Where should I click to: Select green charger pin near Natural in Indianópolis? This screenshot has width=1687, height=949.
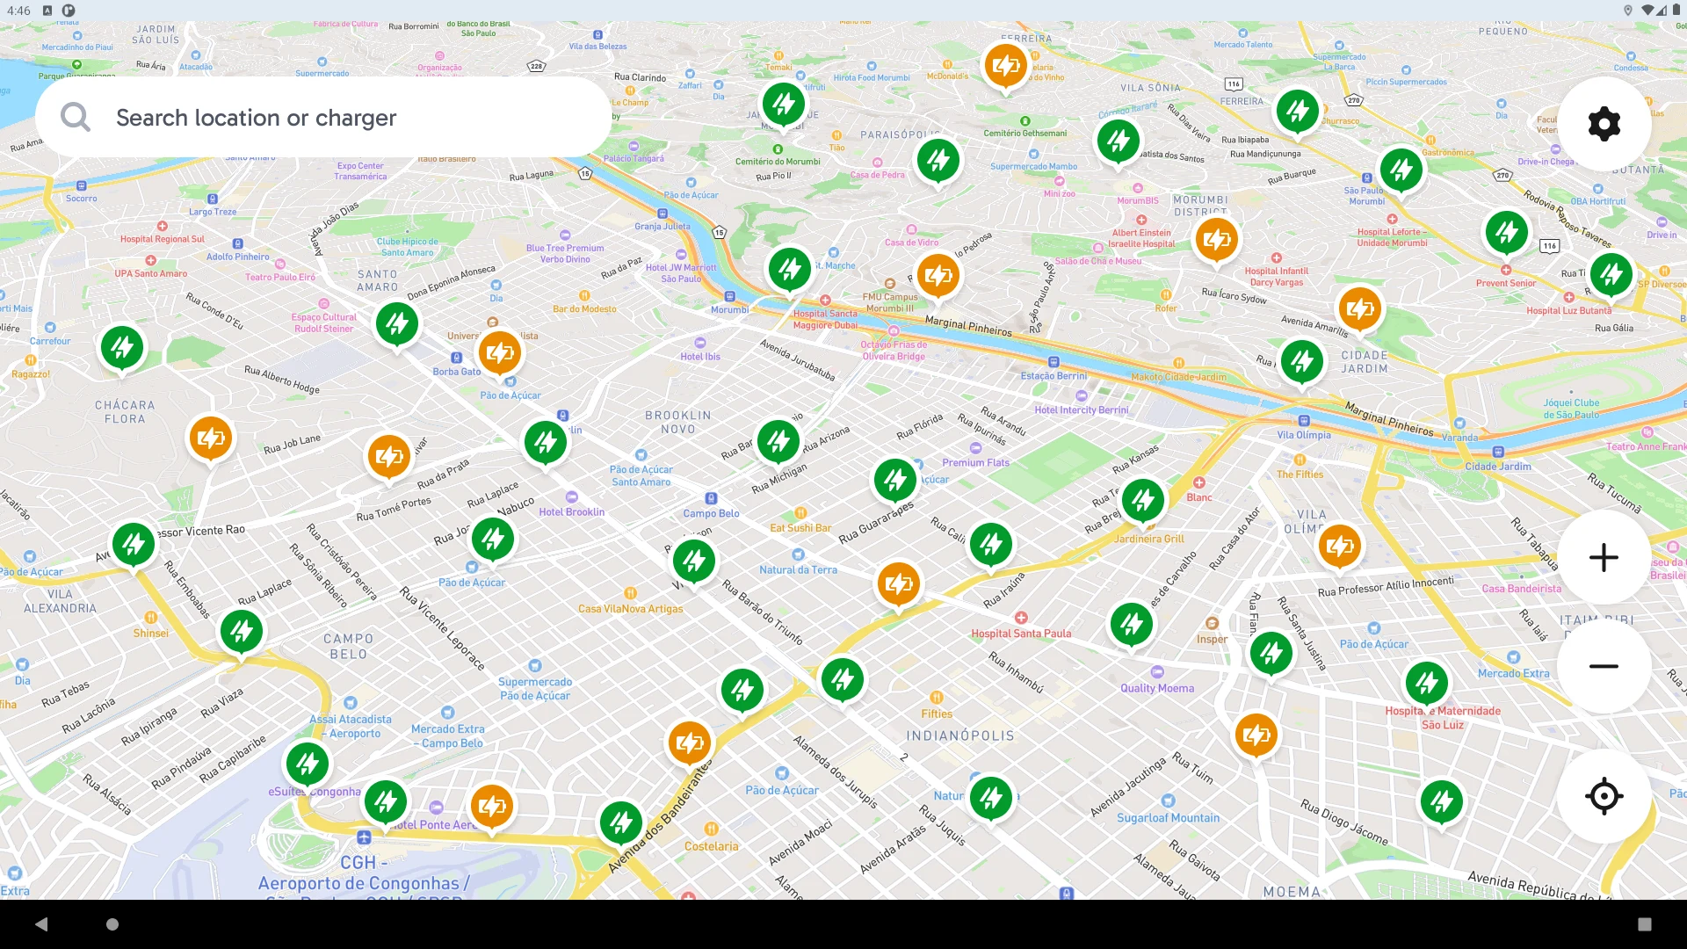pos(990,800)
